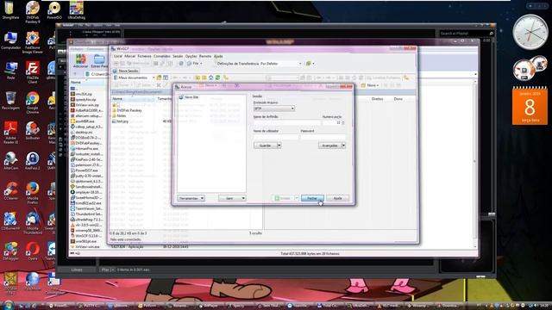Screen dimensions: 552x310
Task: Click the Extrair Para icon in the archiver window
Action: pos(99,61)
